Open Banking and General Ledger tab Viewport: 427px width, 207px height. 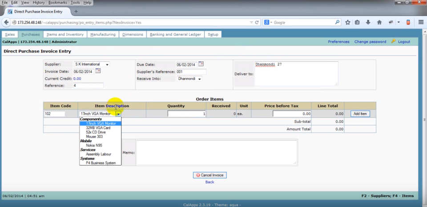pos(175,34)
